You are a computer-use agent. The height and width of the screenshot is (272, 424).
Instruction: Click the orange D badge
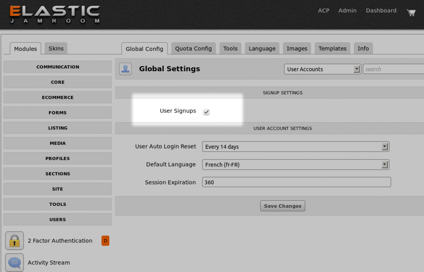pos(105,241)
